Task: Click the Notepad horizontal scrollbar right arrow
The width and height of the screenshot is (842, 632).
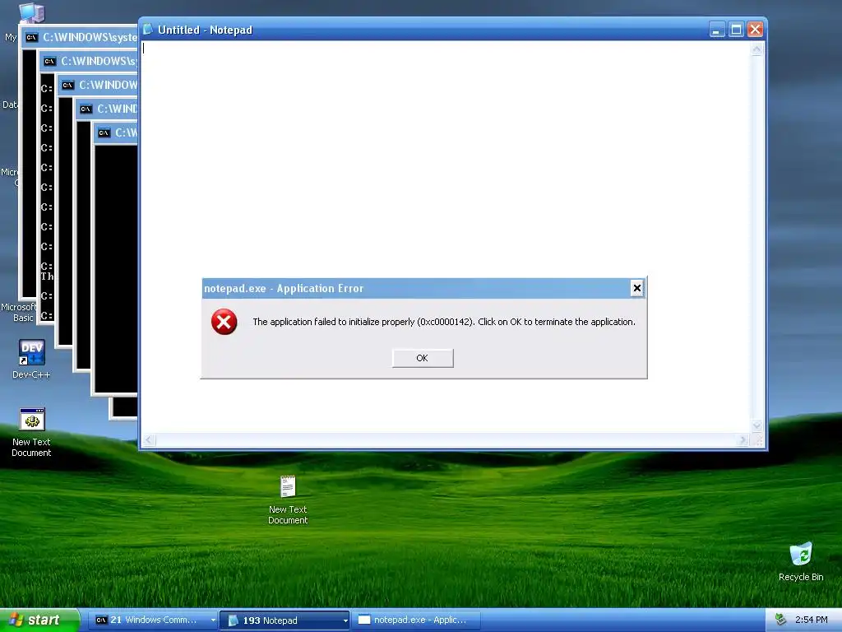Action: [x=743, y=440]
